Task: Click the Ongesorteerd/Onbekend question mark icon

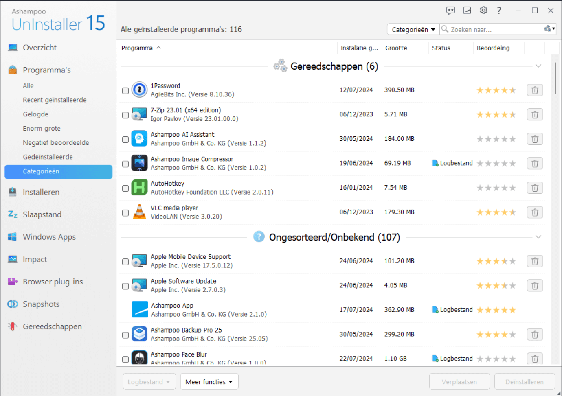Action: [259, 236]
